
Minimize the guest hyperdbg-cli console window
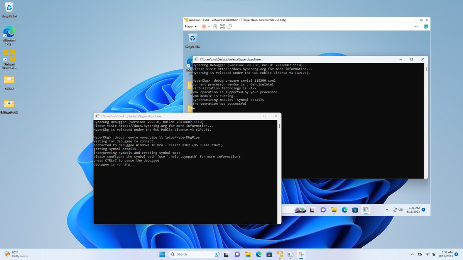click(x=401, y=59)
